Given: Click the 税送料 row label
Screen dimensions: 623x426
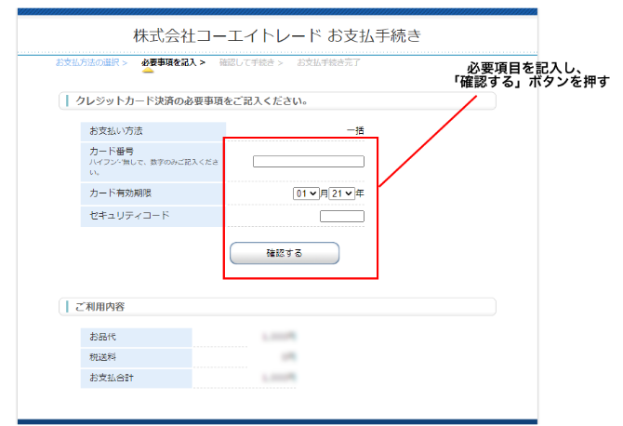Looking at the screenshot, I should pyautogui.click(x=102, y=357).
